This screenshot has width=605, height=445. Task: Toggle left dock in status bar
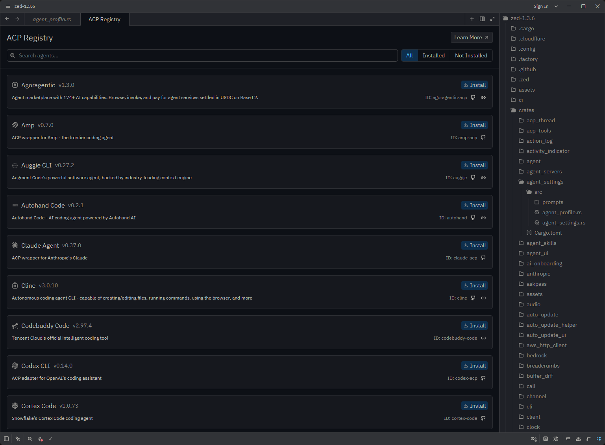(6, 439)
